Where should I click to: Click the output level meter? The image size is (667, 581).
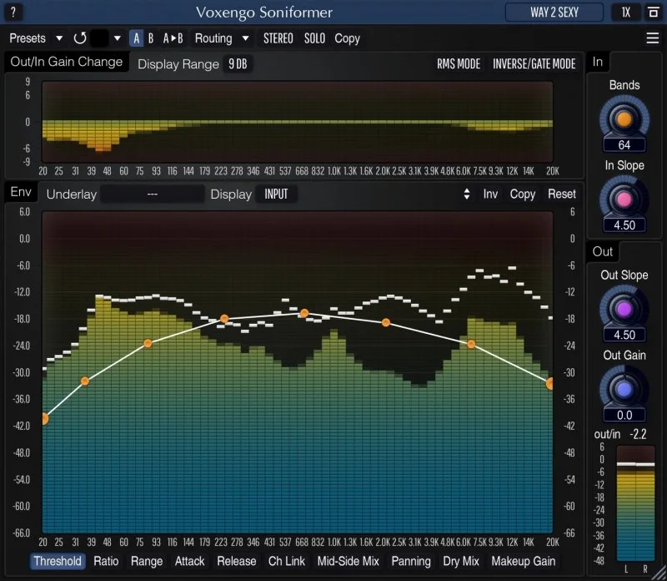[635, 503]
